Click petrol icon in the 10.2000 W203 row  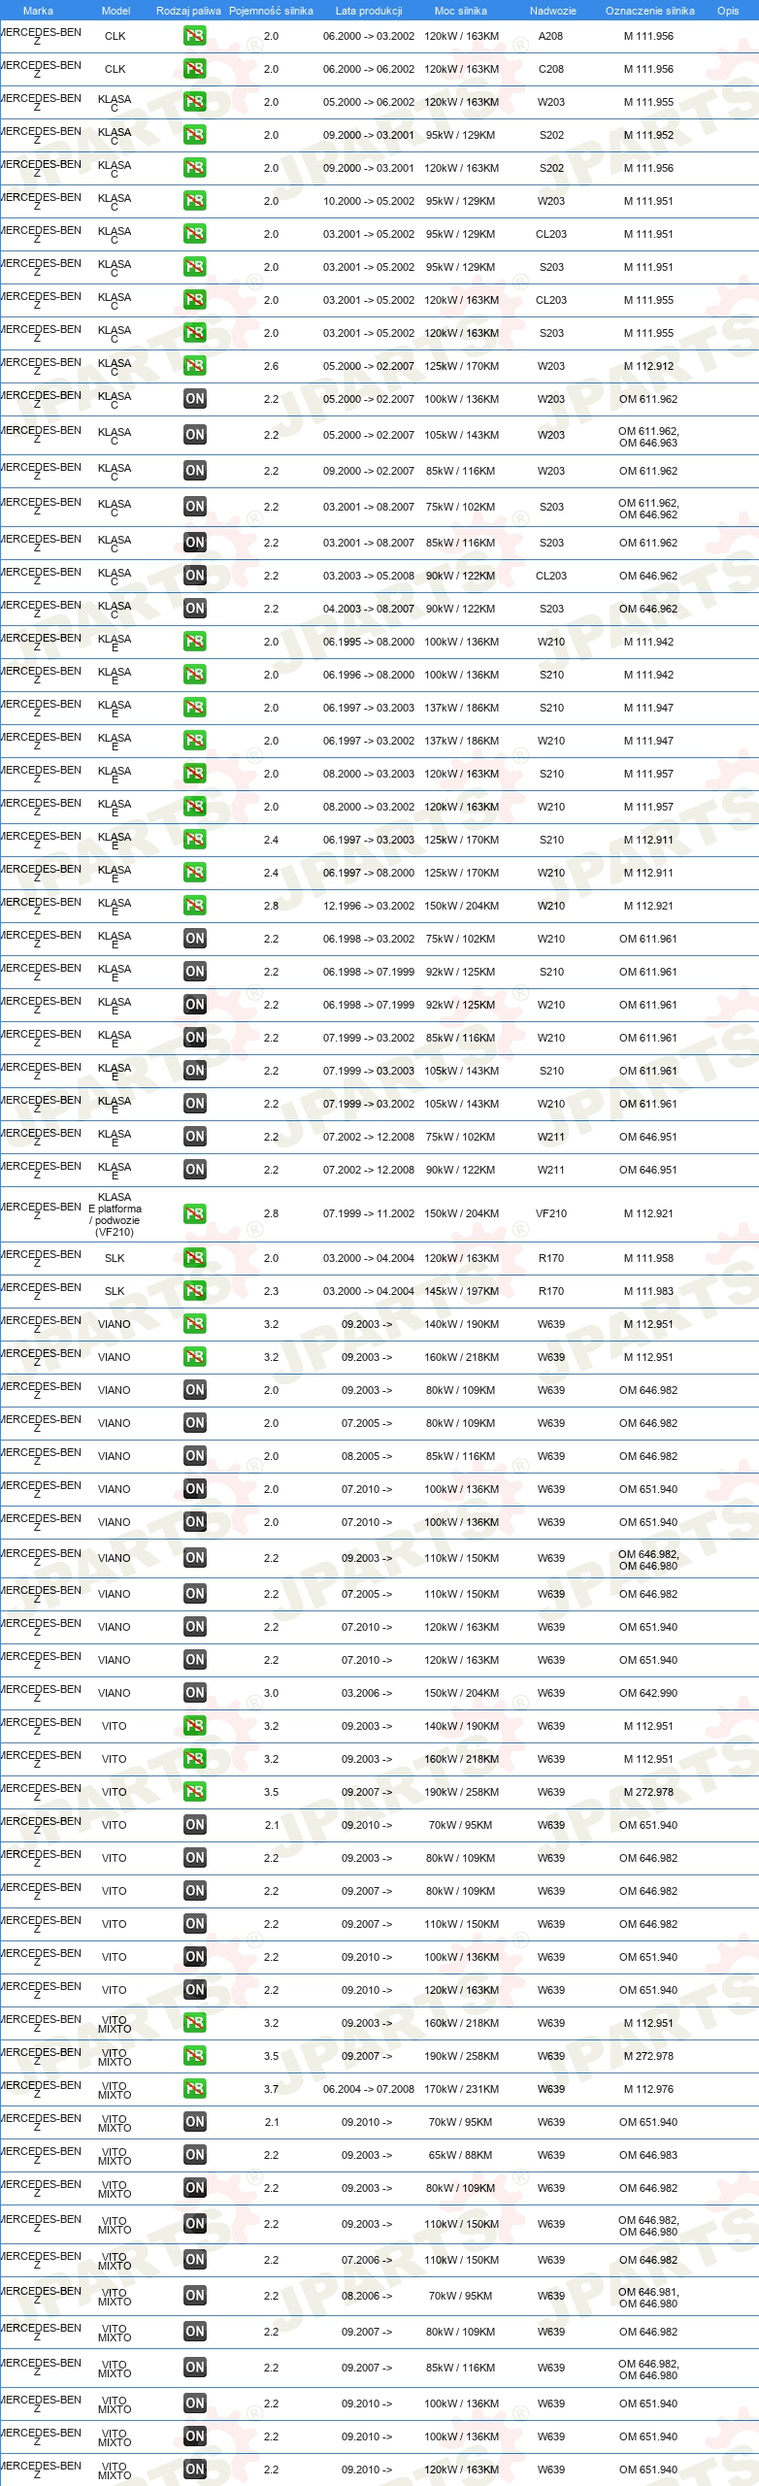(x=194, y=201)
